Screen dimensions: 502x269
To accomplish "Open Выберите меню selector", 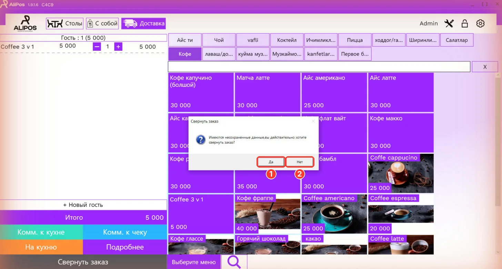I will click(x=194, y=262).
